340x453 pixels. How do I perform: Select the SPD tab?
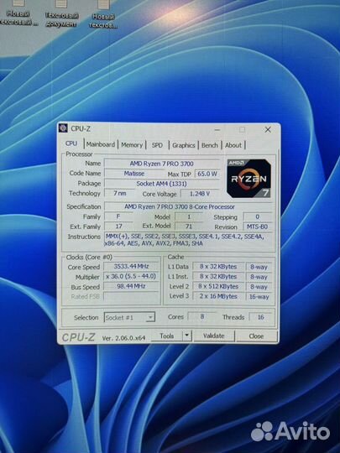point(157,145)
